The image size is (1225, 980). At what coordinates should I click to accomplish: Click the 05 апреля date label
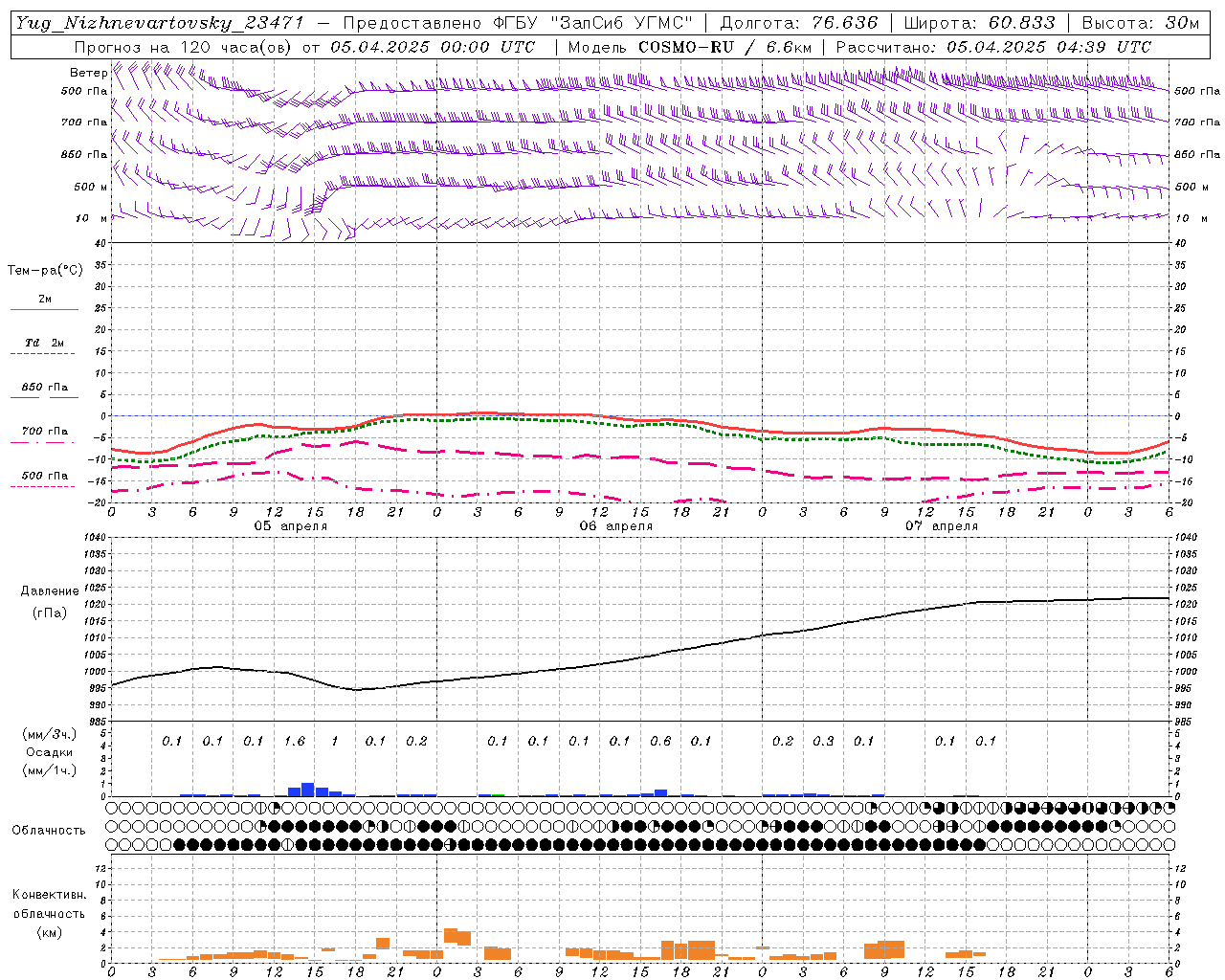tap(290, 526)
